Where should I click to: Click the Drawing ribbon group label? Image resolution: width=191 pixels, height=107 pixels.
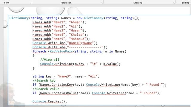pyautogui.click(x=138, y=3)
